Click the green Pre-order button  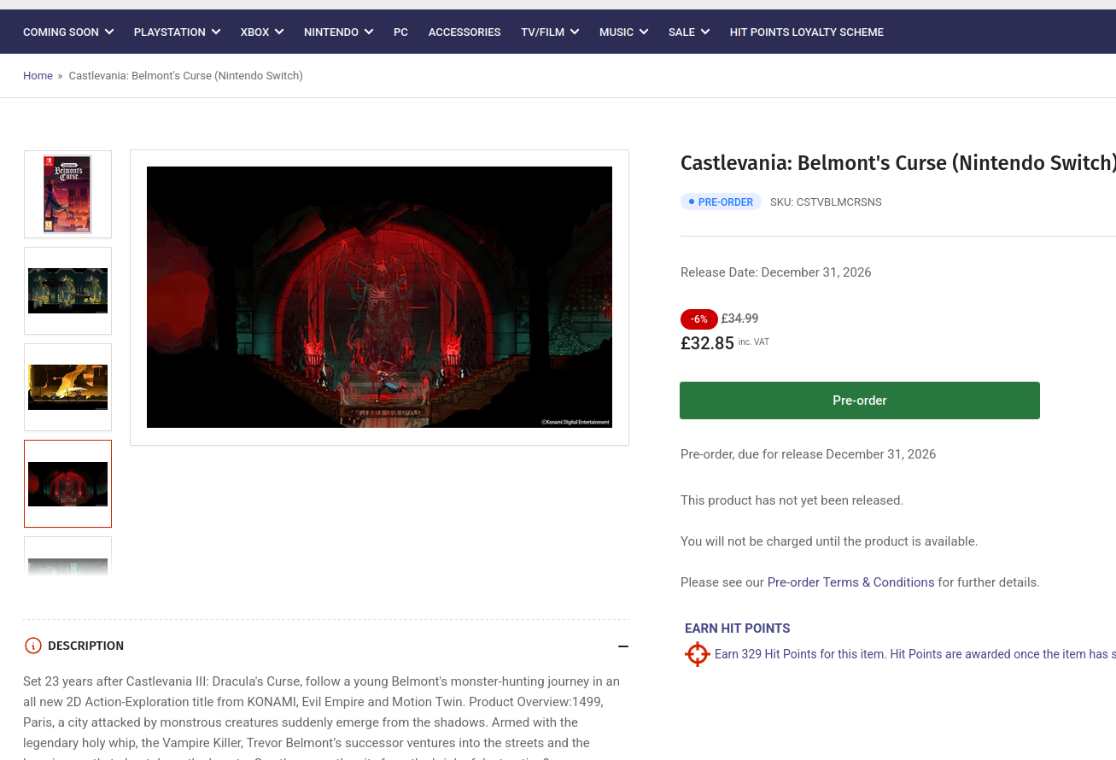coord(859,400)
